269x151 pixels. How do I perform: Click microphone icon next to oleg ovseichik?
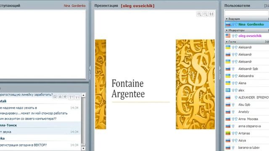(x=233, y=36)
